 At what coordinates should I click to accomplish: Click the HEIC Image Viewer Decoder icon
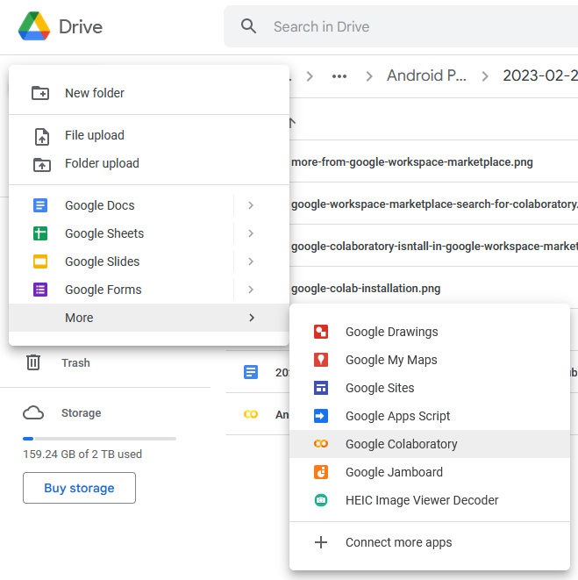321,500
